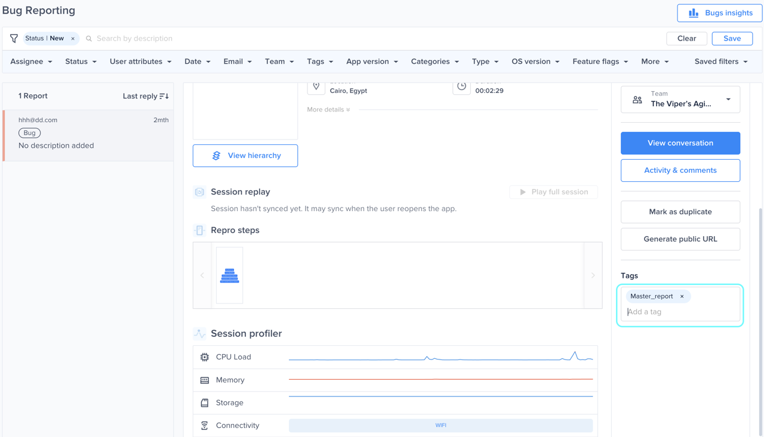The image size is (764, 437).
Task: Click the sort icon beside Last reply
Action: click(164, 96)
